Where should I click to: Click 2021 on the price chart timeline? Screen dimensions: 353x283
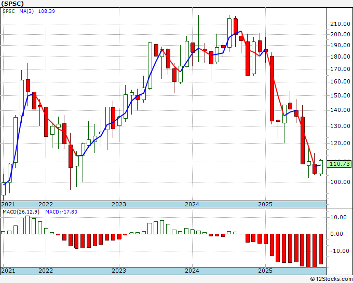8,204
